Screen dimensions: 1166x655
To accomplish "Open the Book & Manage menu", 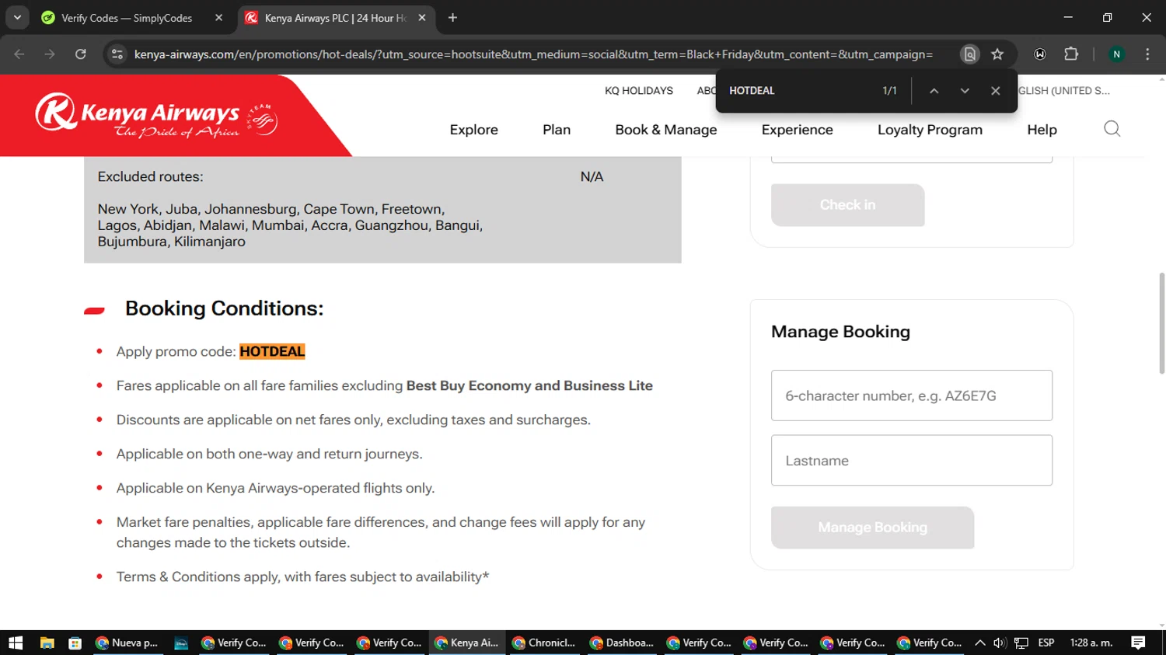I will pos(666,130).
